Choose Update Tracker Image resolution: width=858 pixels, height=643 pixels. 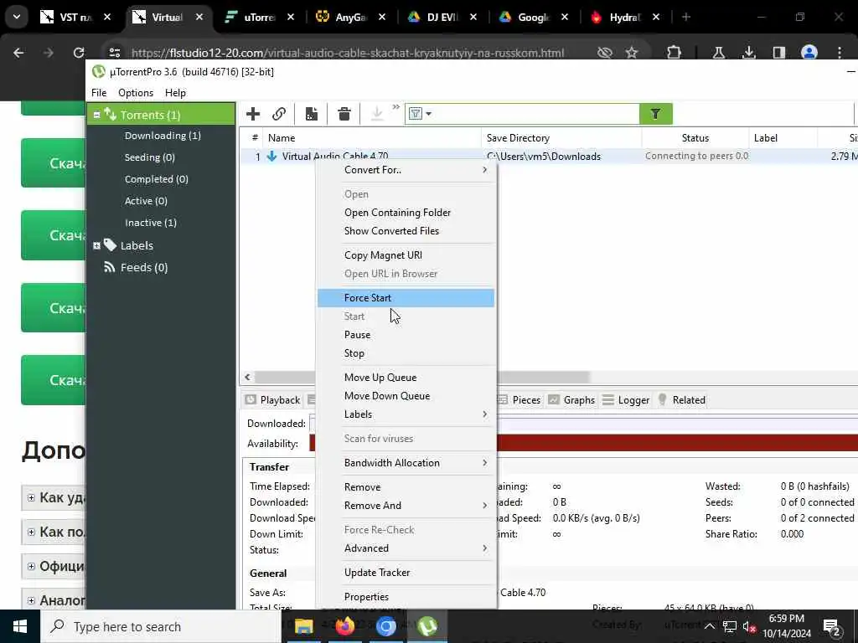(x=406, y=573)
